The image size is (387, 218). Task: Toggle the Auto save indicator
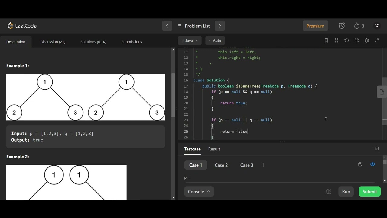pyautogui.click(x=215, y=41)
